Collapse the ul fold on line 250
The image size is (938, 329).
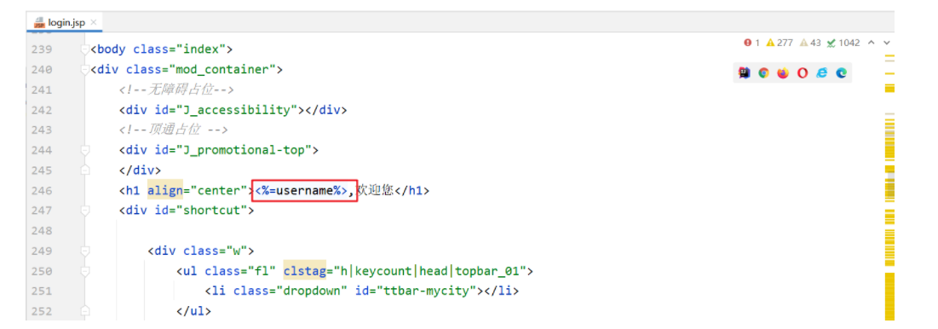tap(85, 271)
